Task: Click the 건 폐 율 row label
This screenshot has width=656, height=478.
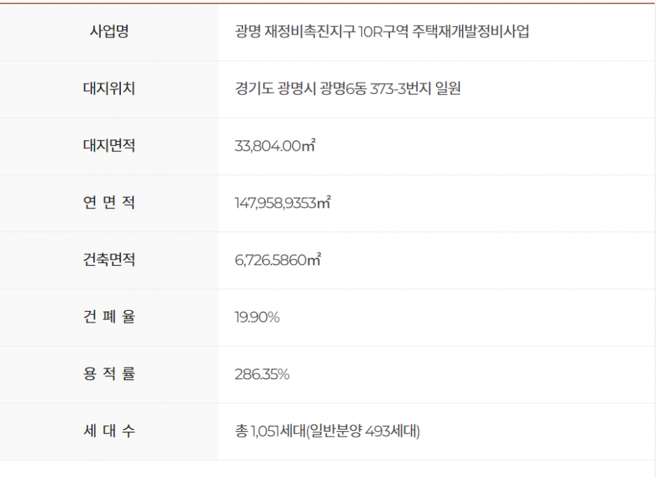Action: [x=109, y=318]
